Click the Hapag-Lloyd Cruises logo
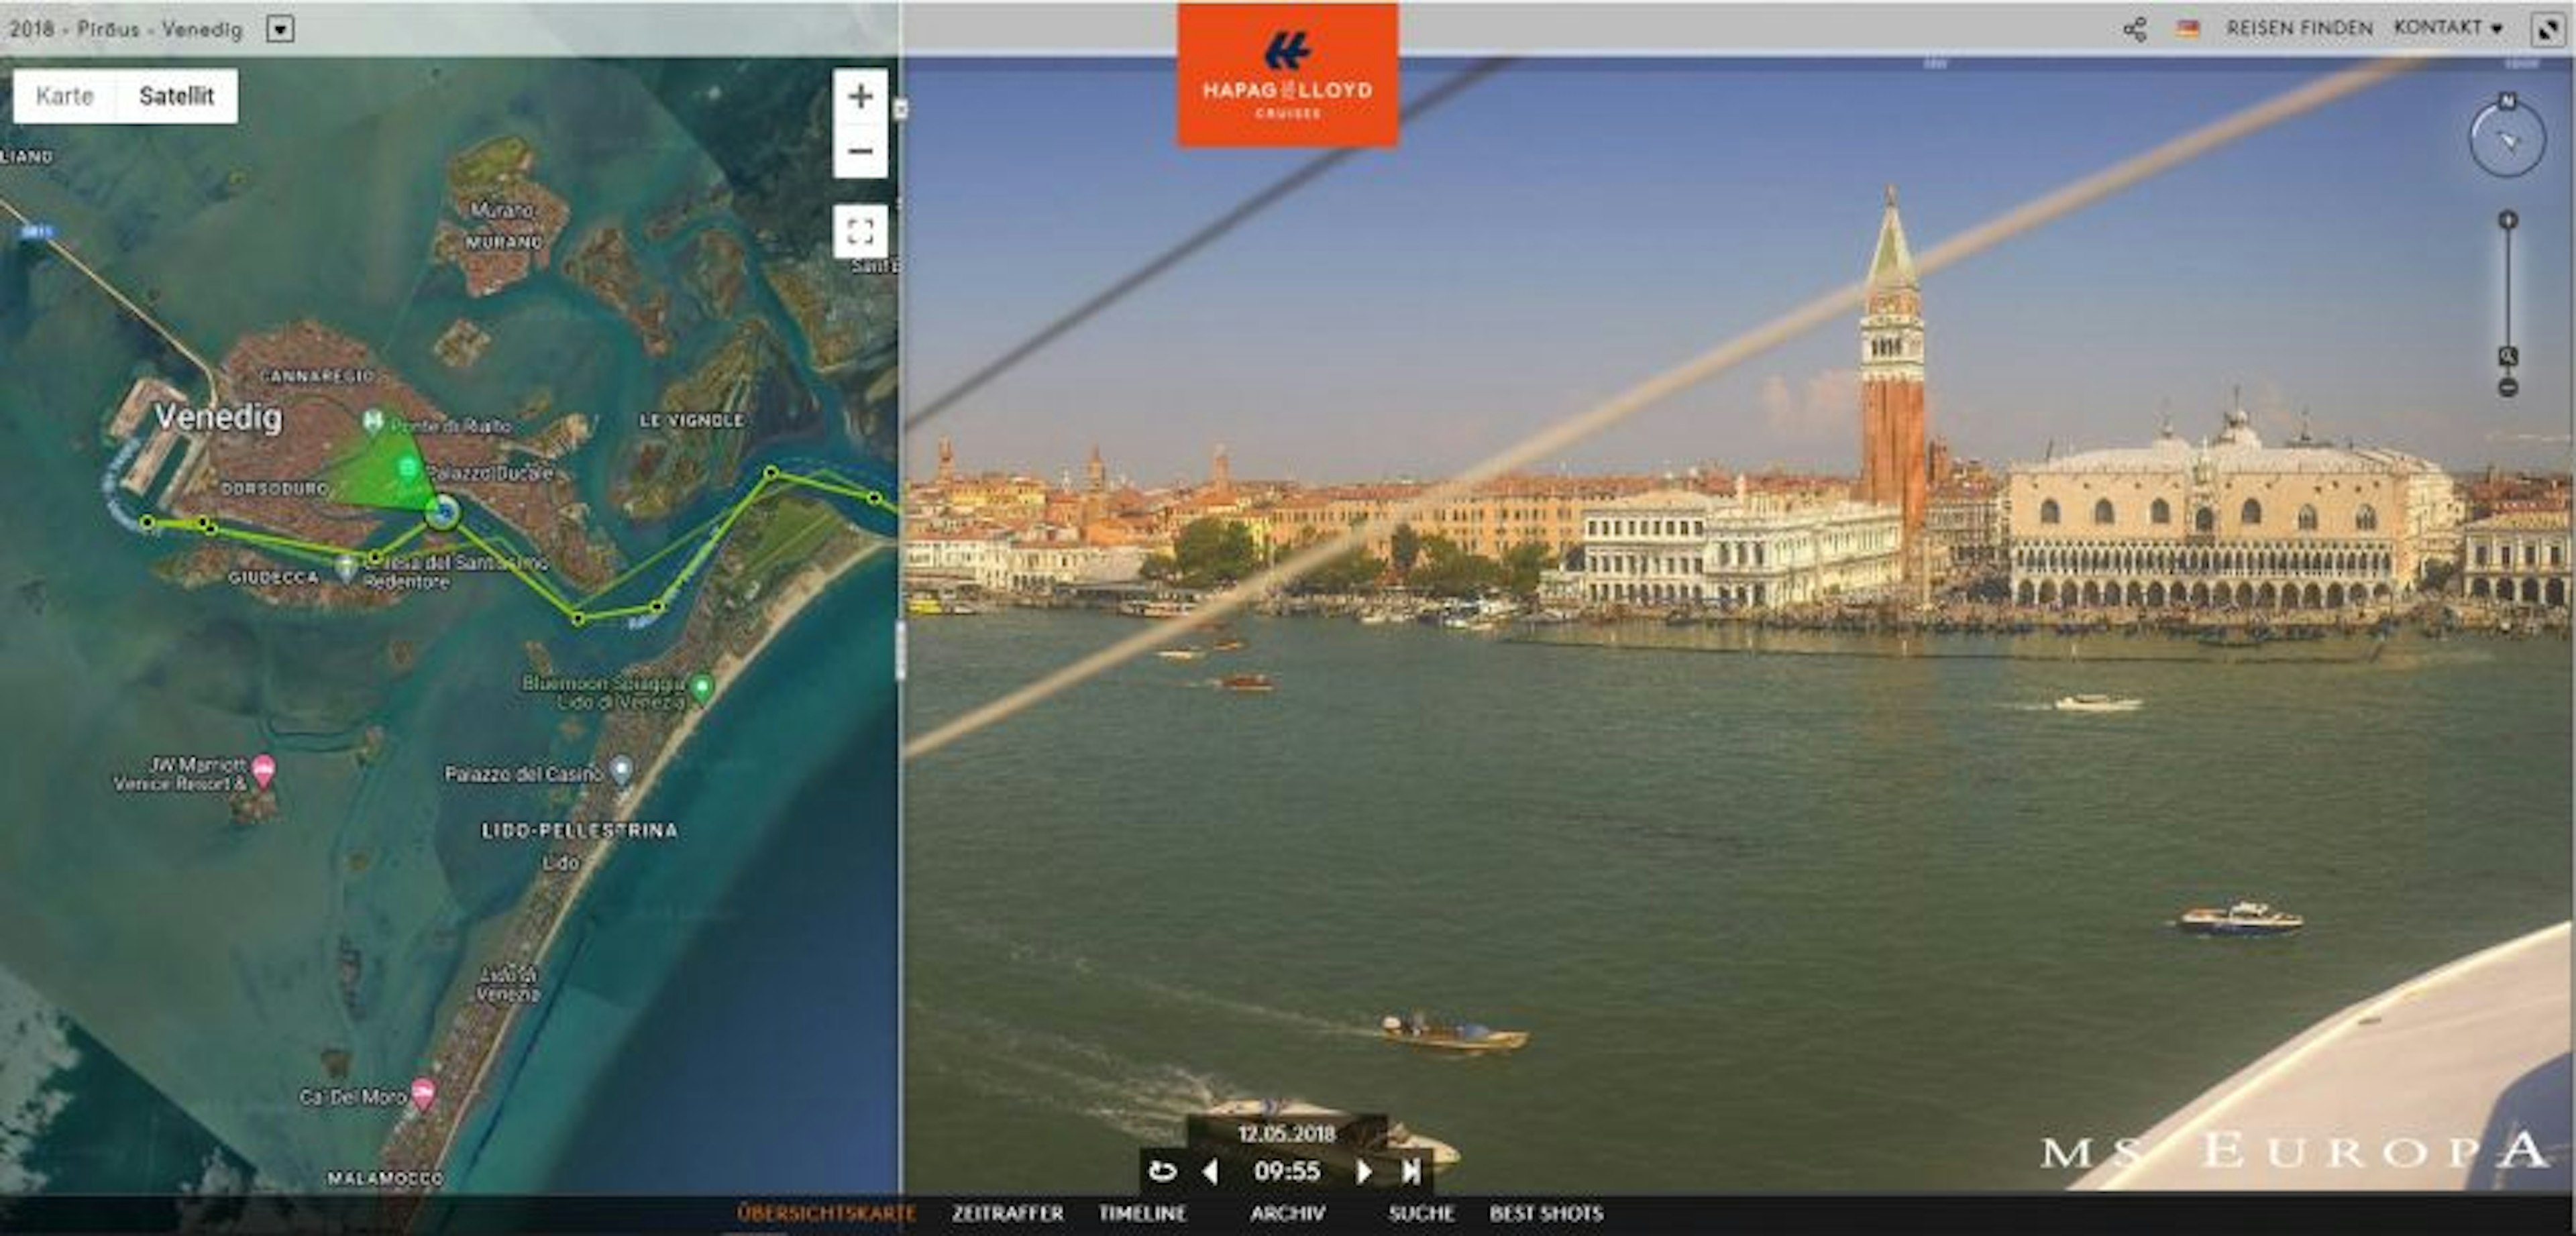The height and width of the screenshot is (1236, 2576). (x=1287, y=76)
